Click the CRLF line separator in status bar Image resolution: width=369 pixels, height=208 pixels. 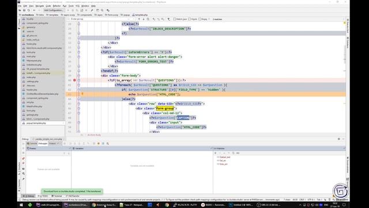point(302,200)
